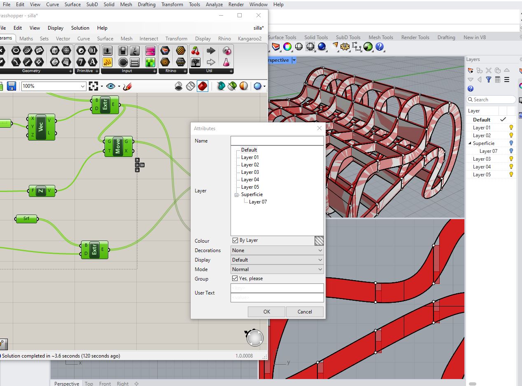Disable the Yes, please group checkbox

pos(235,278)
